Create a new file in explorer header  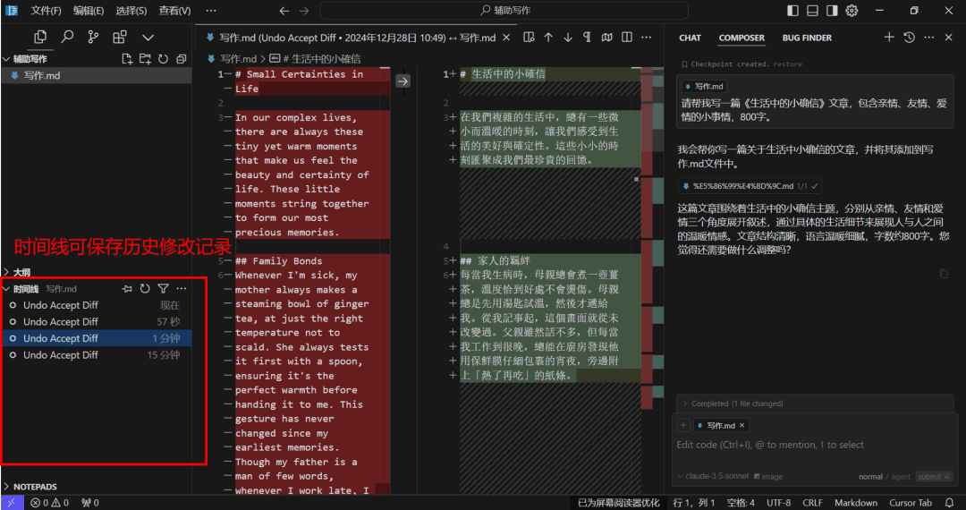(x=127, y=59)
